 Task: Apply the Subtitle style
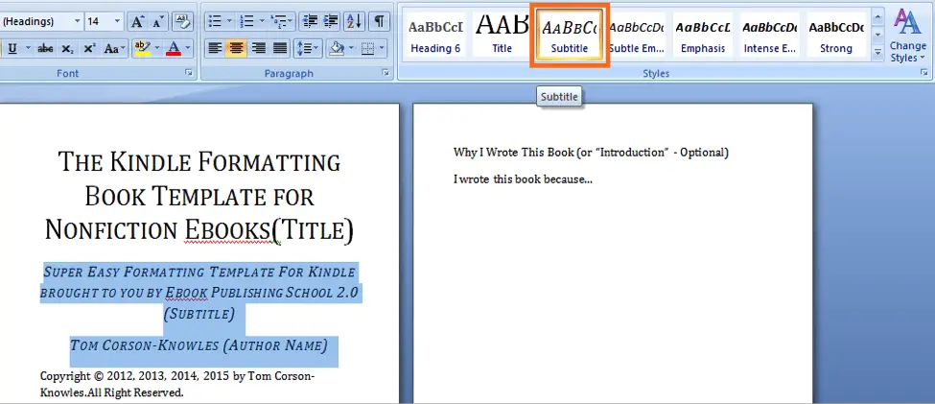[570, 36]
